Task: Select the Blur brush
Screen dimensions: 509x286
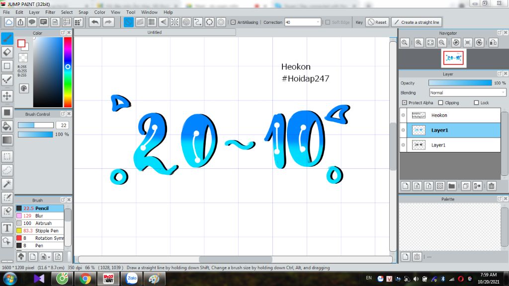Action: [40, 215]
